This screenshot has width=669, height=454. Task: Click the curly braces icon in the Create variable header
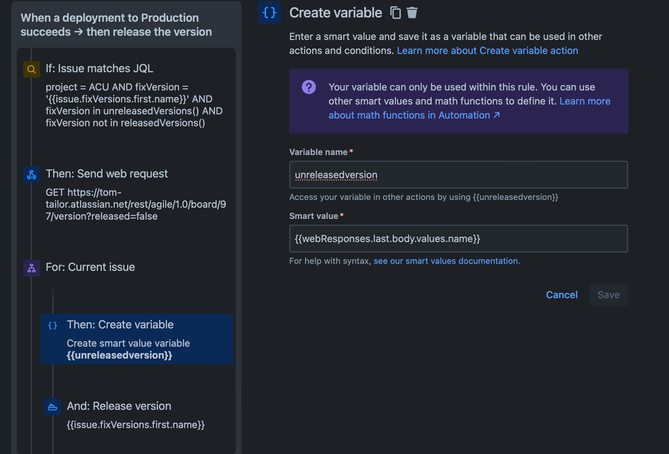(269, 13)
